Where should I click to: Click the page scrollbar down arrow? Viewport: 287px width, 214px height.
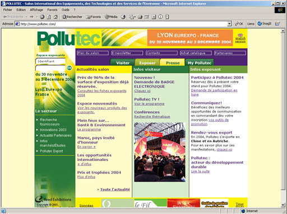click(283, 205)
